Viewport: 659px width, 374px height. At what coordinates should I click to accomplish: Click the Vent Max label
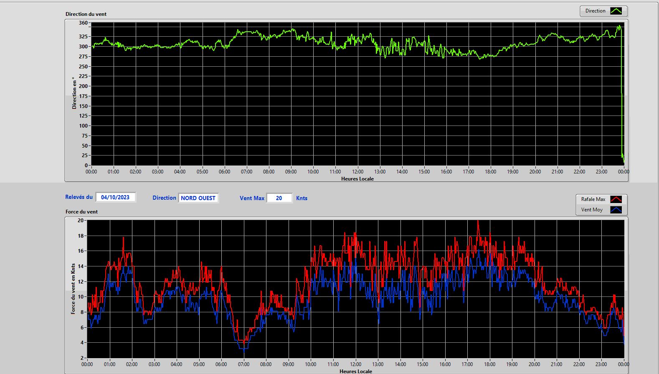click(x=252, y=198)
